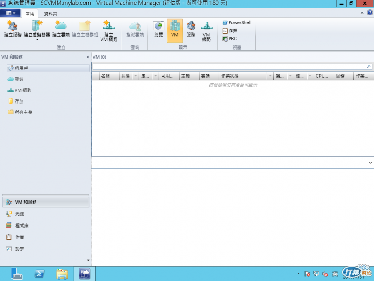Select 租用戶 in the navigation tree
This screenshot has width=374, height=281.
[48, 68]
